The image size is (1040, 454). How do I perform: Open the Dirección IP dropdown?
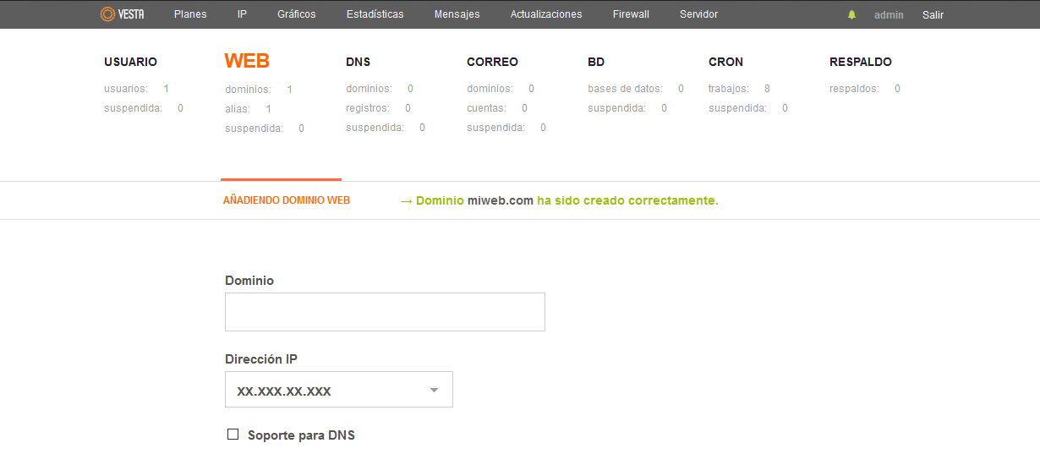339,390
